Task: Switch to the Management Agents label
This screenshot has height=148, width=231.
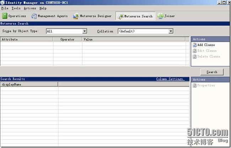Action: [x=53, y=16]
